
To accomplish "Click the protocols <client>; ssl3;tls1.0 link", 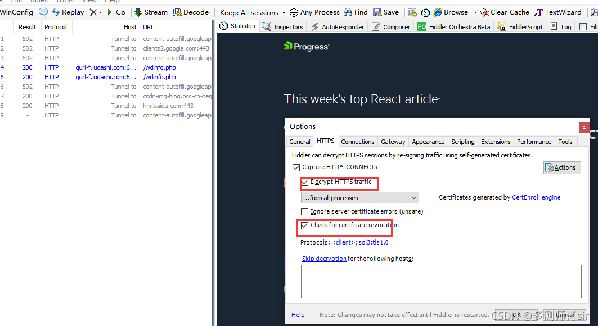I will click(x=359, y=243).
